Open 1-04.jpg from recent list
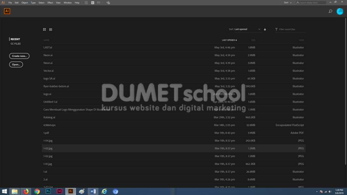 coord(173,140)
